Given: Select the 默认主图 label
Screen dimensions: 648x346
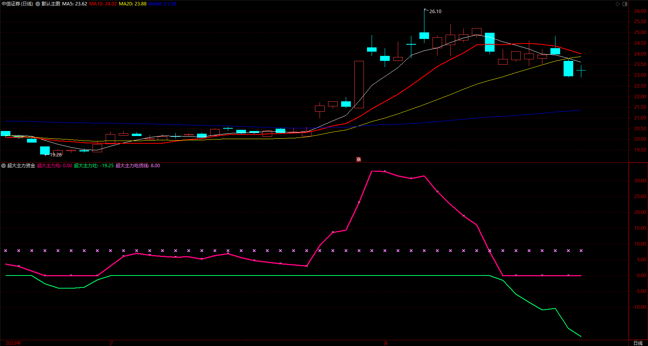Looking at the screenshot, I should point(51,4).
